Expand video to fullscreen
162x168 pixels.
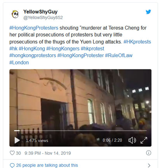click(144, 140)
